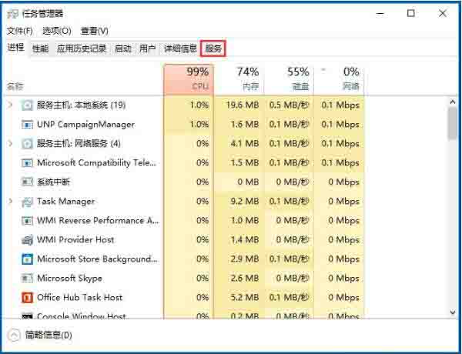The width and height of the screenshot is (462, 354).
Task: Click the vertical scrollbar down arrow
Action: pos(453,312)
